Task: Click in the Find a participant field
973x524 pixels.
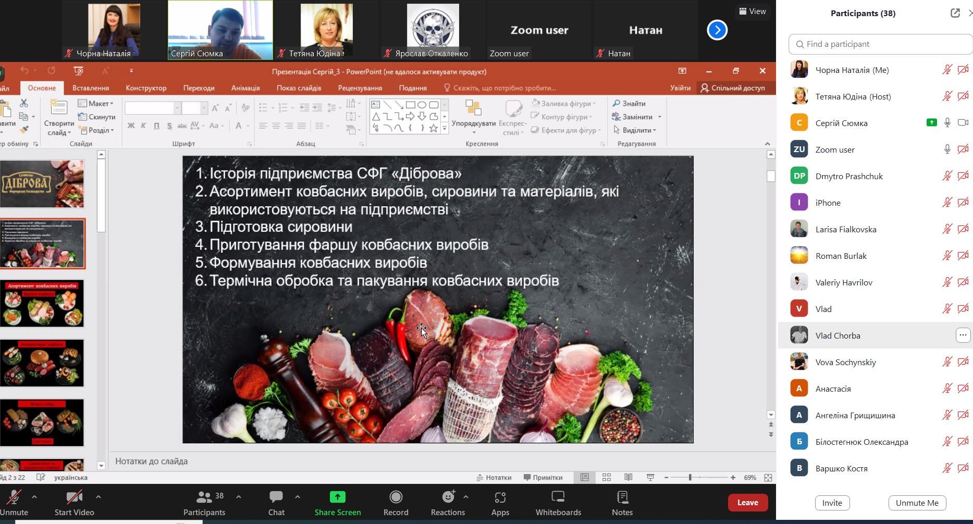Action: pyautogui.click(x=881, y=44)
